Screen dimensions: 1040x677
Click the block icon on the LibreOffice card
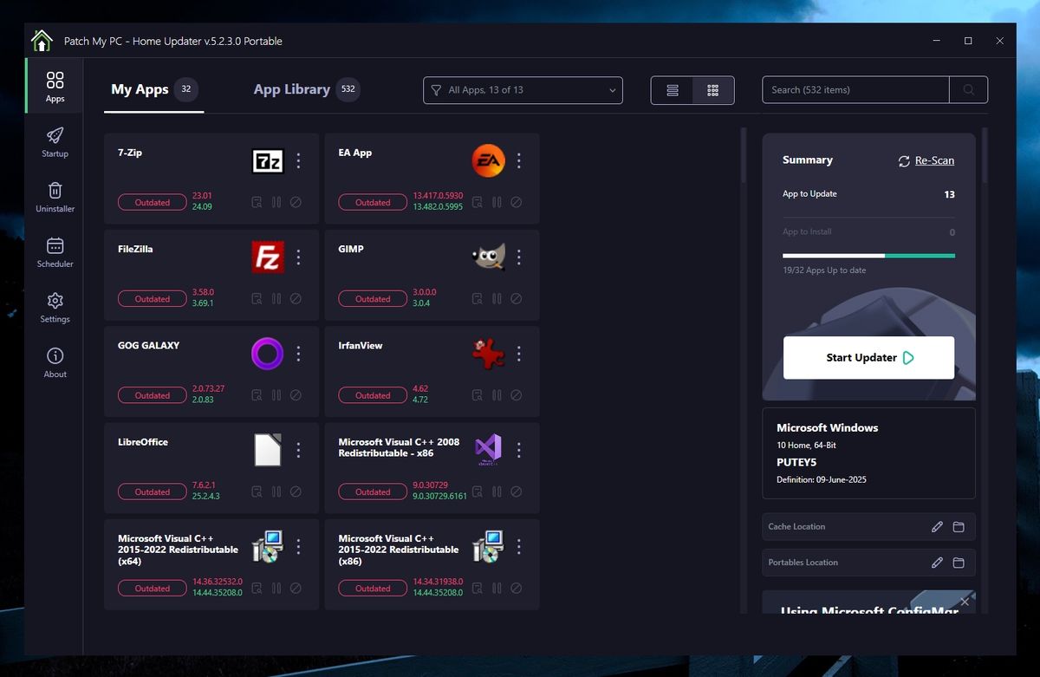coord(296,491)
